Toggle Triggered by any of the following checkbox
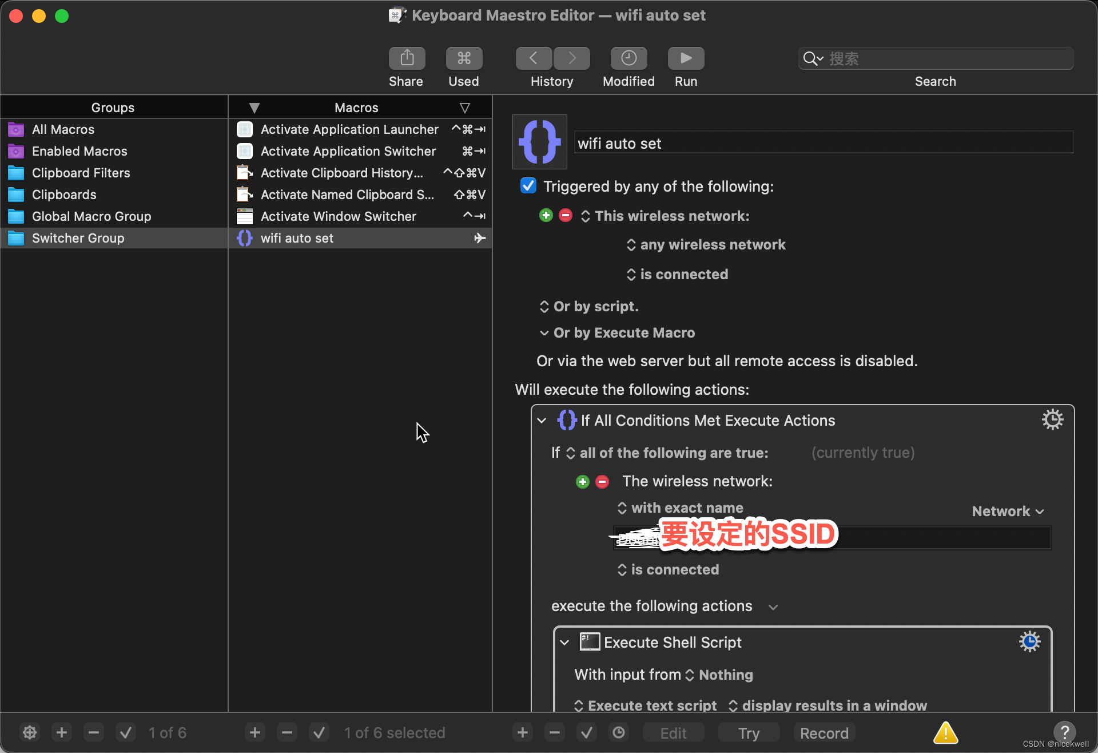Viewport: 1098px width, 753px height. 528,186
